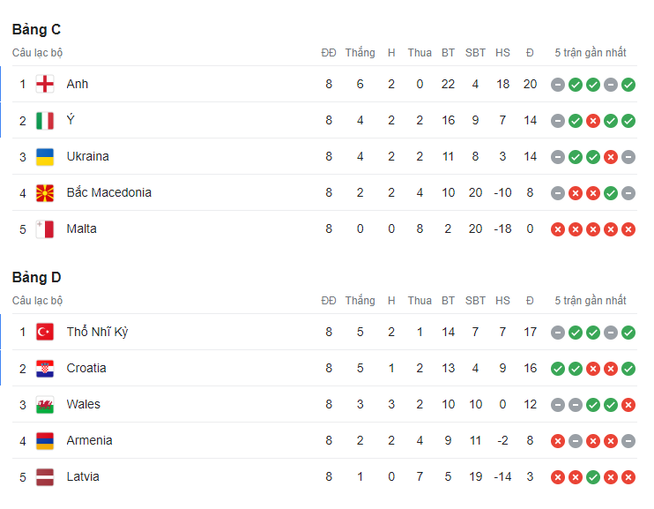The image size is (654, 509).
Task: Click the Latvia flag icon
Action: coord(45,477)
